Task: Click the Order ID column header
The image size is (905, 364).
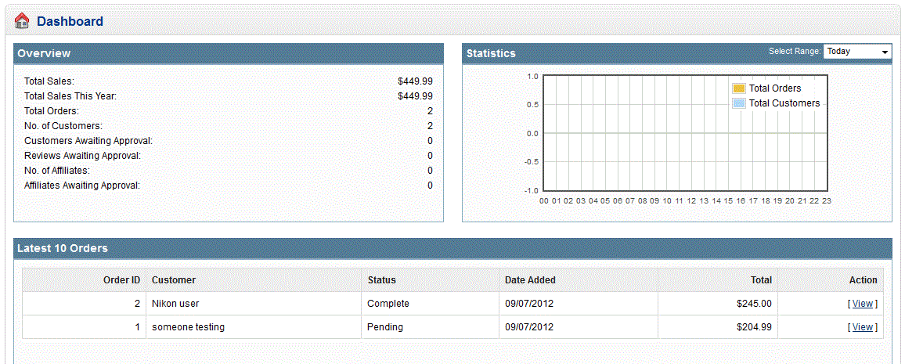Action: pos(121,280)
